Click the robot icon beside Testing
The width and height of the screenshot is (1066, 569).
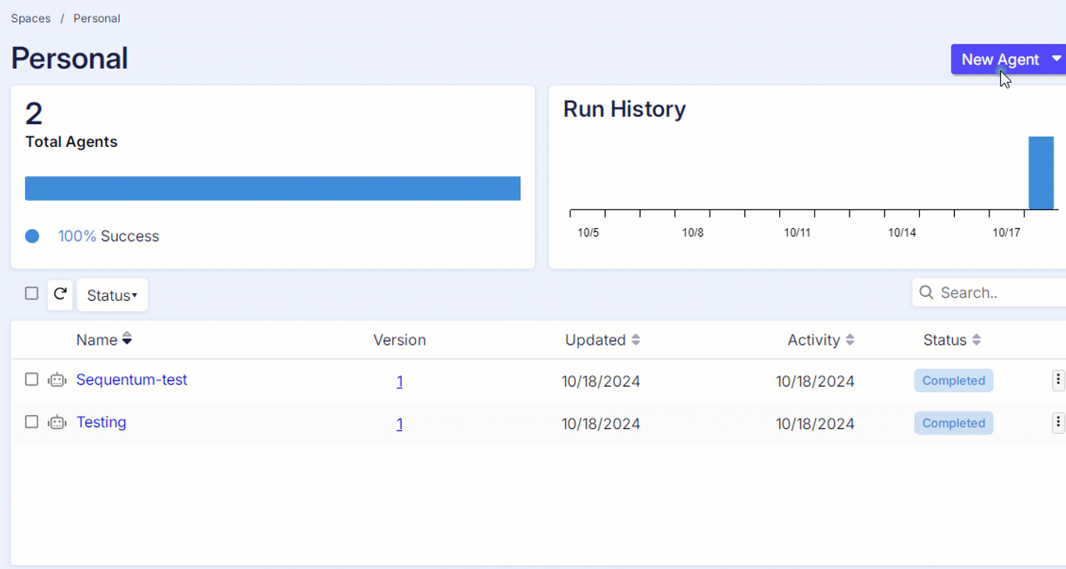click(57, 422)
